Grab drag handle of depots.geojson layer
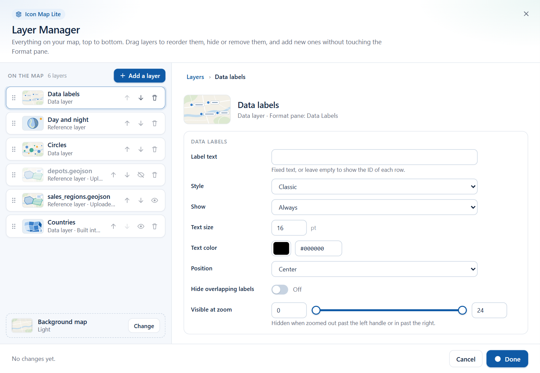This screenshot has width=540, height=373. pos(14,175)
